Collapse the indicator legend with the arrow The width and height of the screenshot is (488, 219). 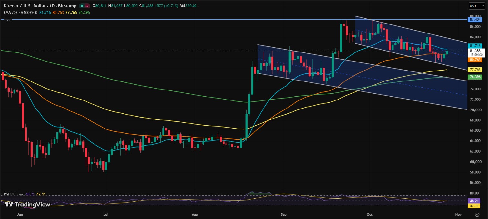tap(8, 20)
